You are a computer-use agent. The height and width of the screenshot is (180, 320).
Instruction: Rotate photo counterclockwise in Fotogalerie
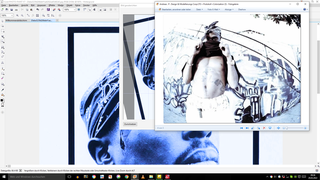(252, 128)
